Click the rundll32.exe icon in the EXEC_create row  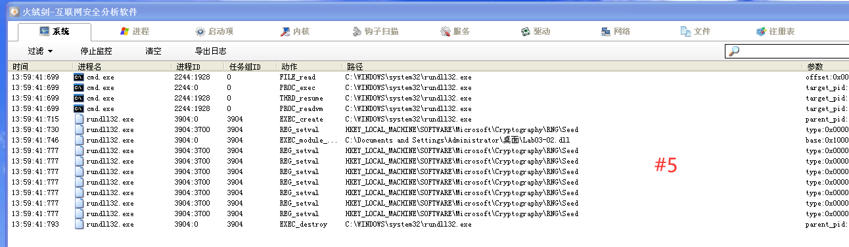(79, 120)
